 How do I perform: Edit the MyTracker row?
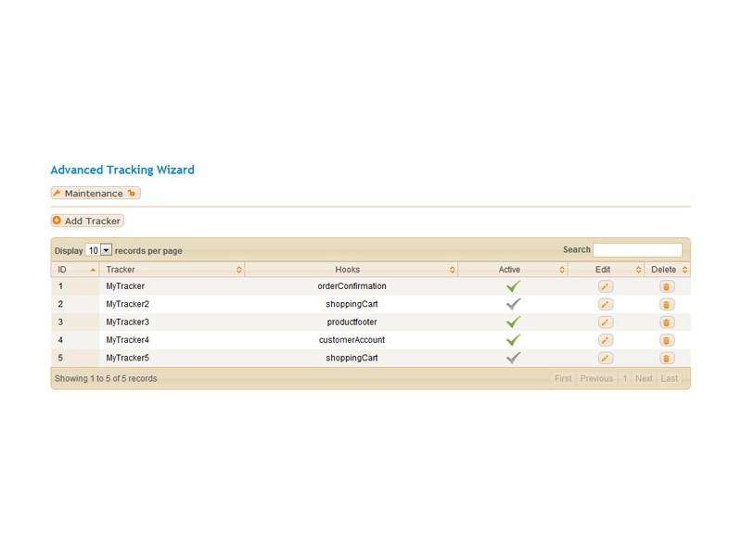click(606, 286)
